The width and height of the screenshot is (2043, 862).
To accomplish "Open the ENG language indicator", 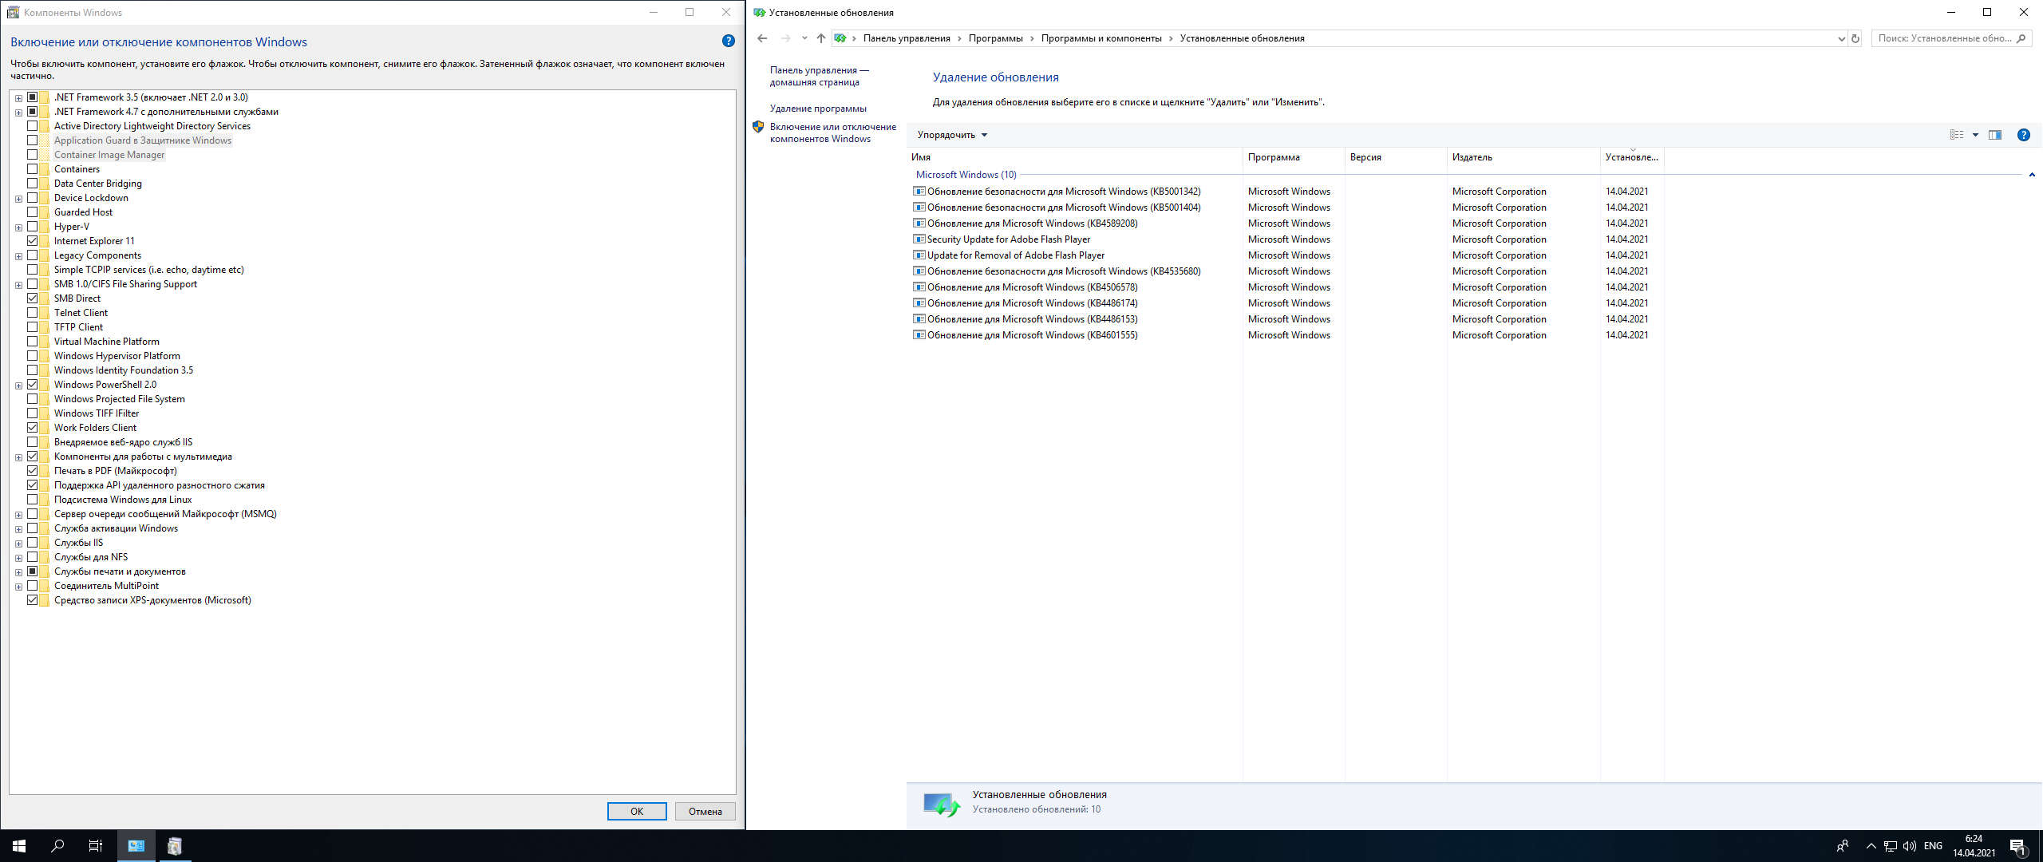I will click(x=1933, y=846).
